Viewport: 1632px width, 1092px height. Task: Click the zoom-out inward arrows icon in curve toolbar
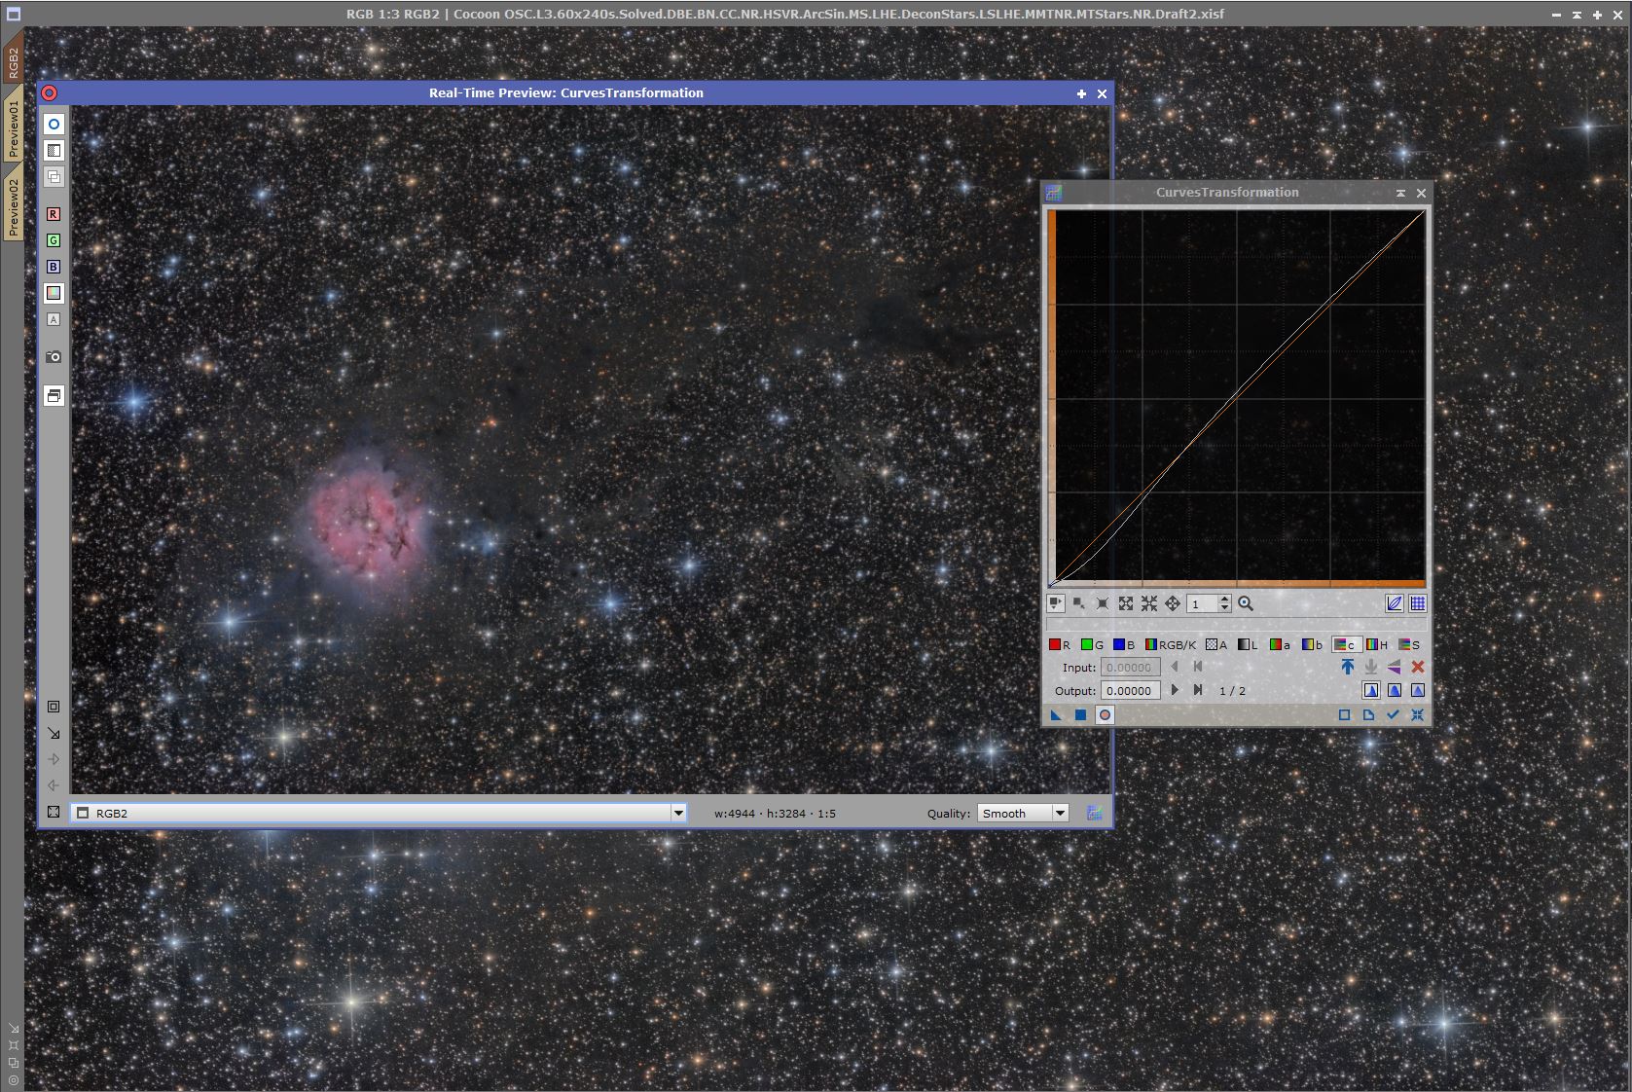pos(1149,603)
